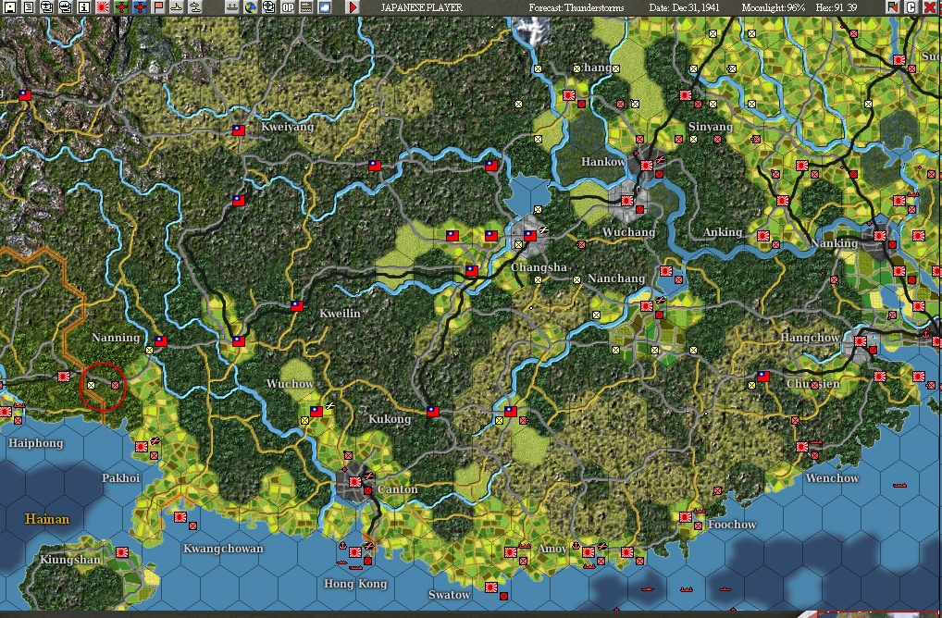Click the 'Moonlight: 96%' status text

(x=774, y=7)
